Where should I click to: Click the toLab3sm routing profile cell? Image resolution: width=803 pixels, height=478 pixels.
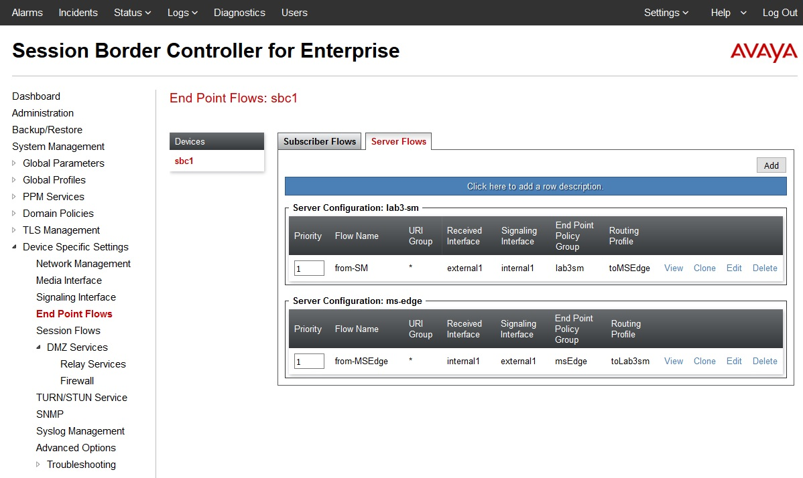click(x=630, y=361)
